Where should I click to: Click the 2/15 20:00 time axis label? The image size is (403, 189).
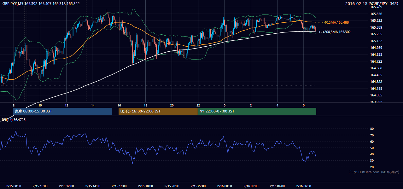(x=172, y=186)
